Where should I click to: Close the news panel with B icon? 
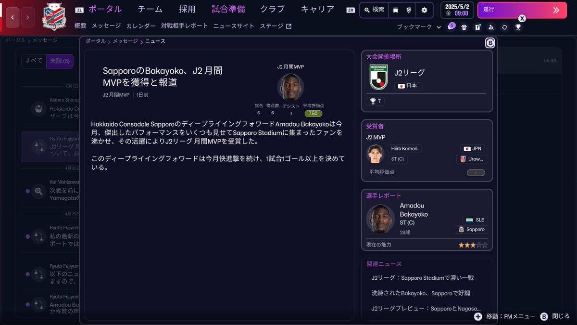click(490, 43)
